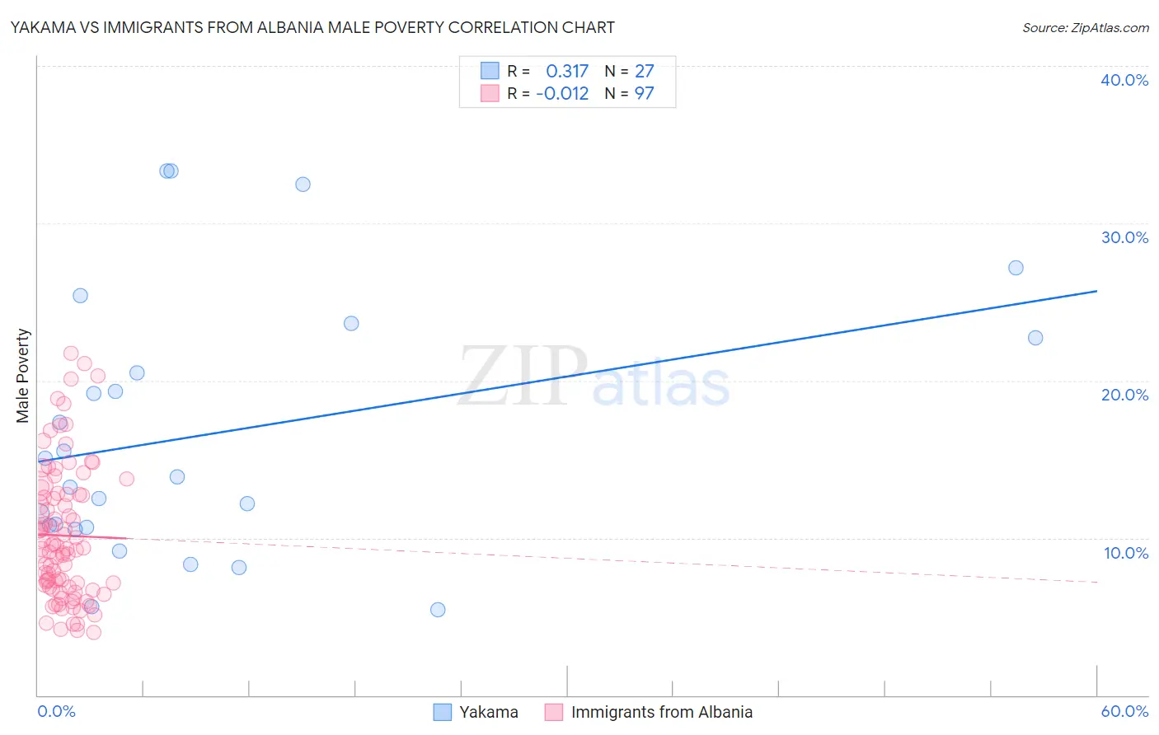Click the pink Immigrants from Albania bottom swatch
This screenshot has width=1159, height=735.
tap(554, 712)
